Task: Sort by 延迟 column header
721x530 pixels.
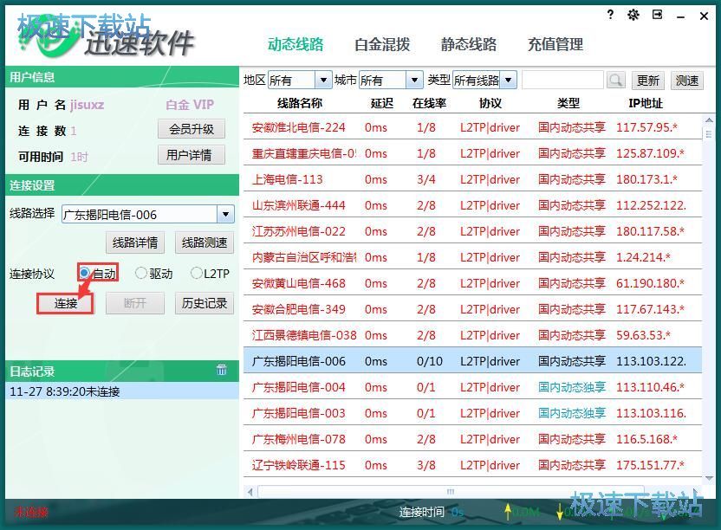Action: coord(381,103)
